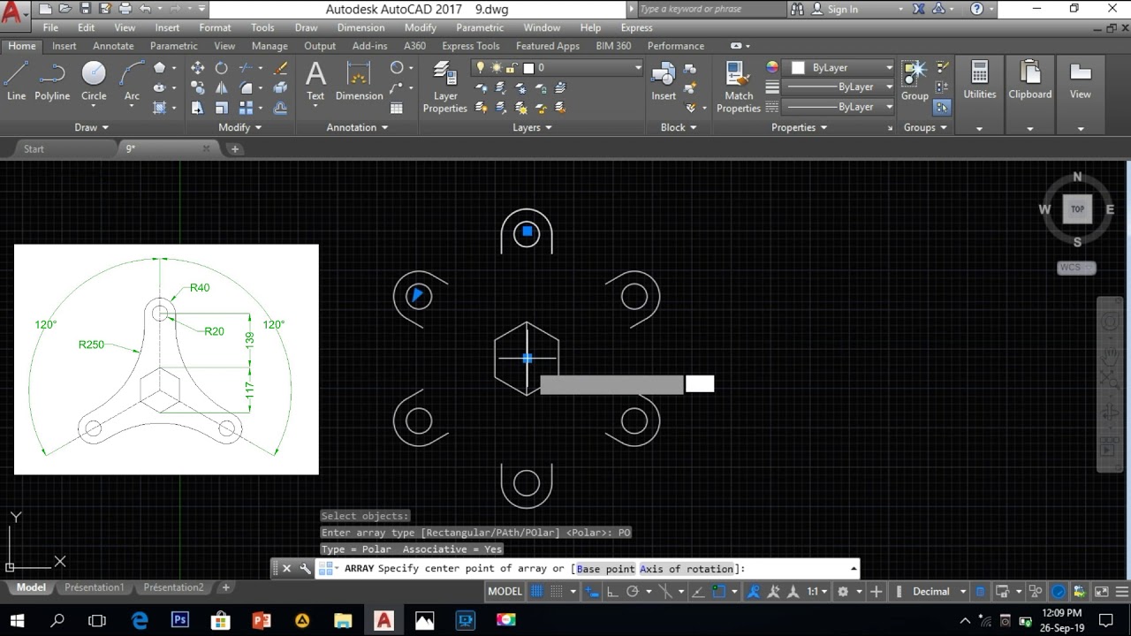Click the WCS coordinate system button

1075,268
